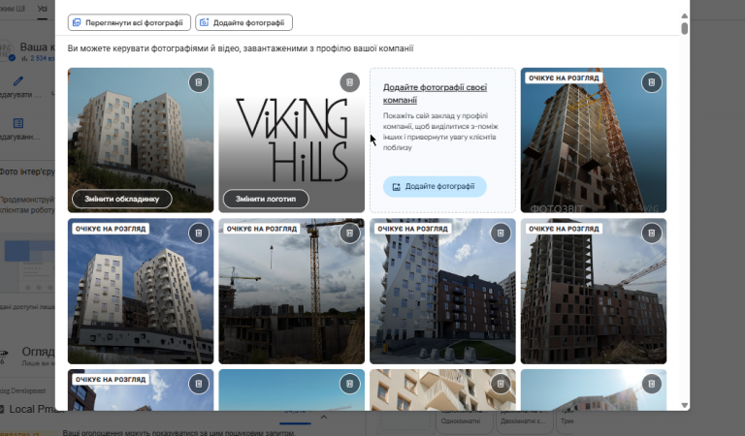Screen dimensions: 745x436
Task: Click scrollbar up arrow in photo dialog
Action: 685,16
